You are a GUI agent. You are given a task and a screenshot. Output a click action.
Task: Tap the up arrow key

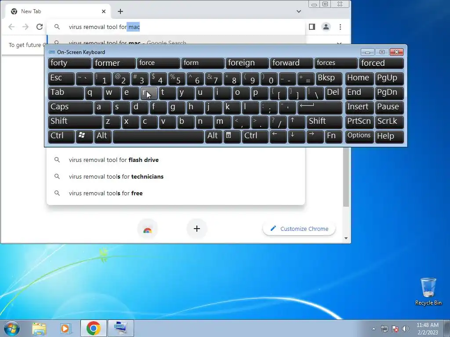tap(297, 122)
